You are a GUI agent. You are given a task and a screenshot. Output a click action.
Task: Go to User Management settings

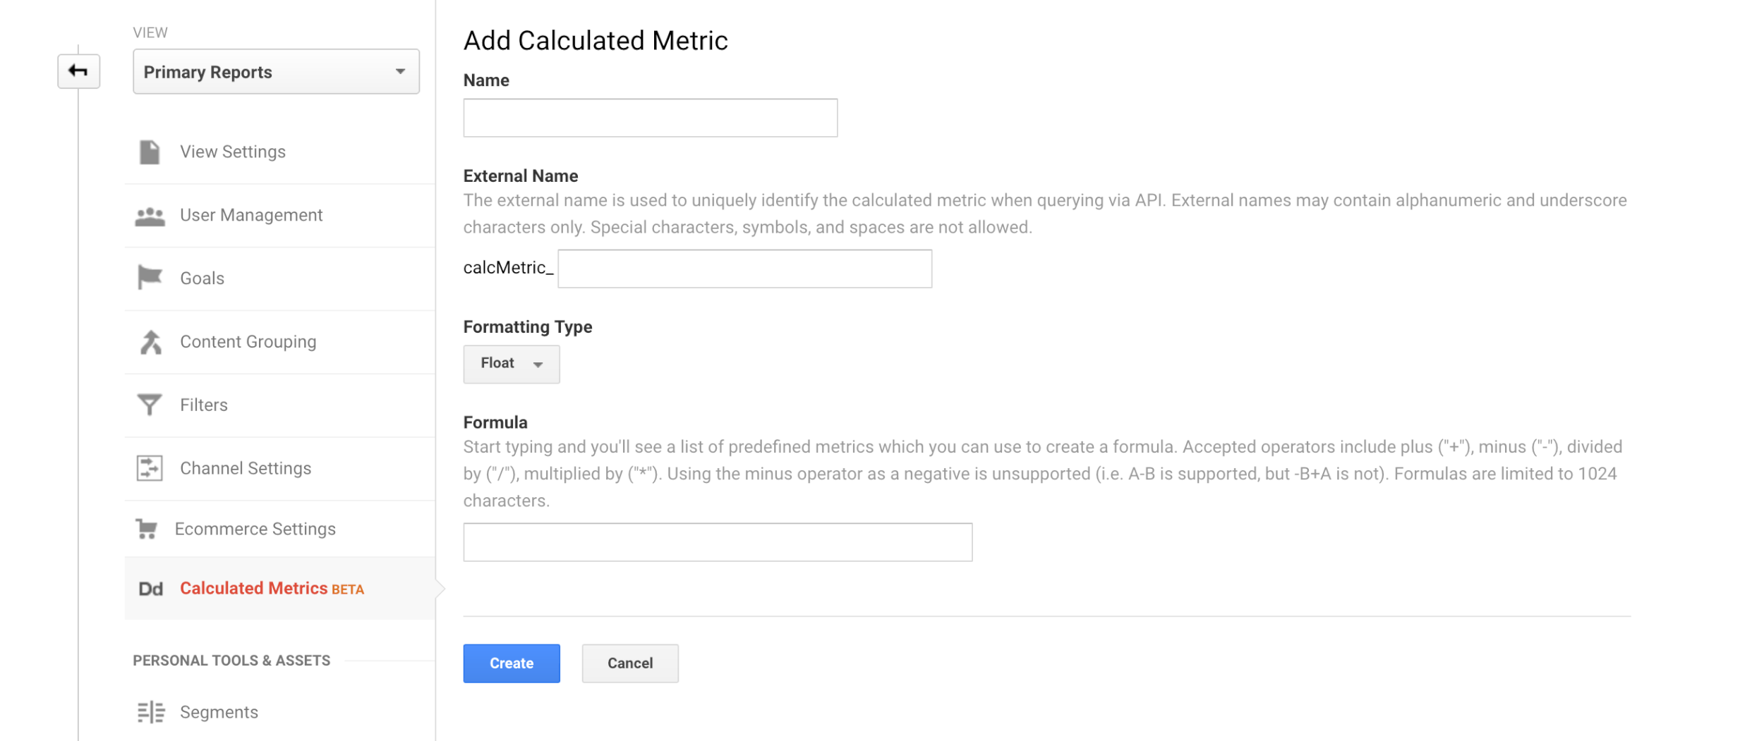pyautogui.click(x=251, y=216)
